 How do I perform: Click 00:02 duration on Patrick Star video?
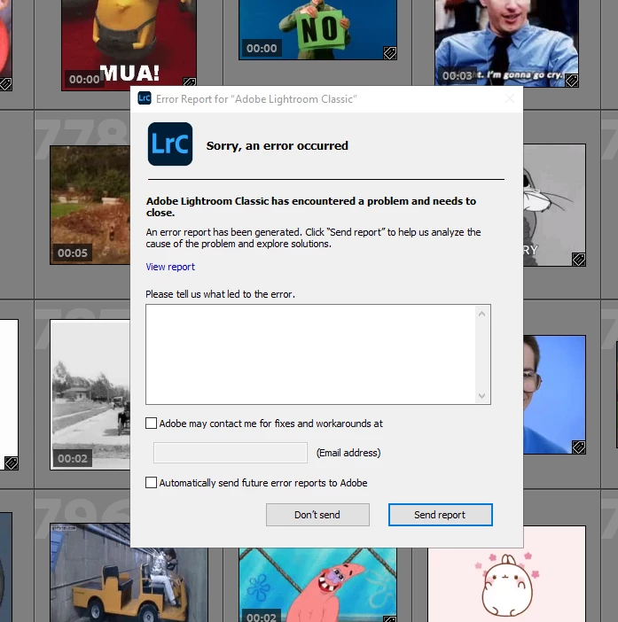pos(262,616)
